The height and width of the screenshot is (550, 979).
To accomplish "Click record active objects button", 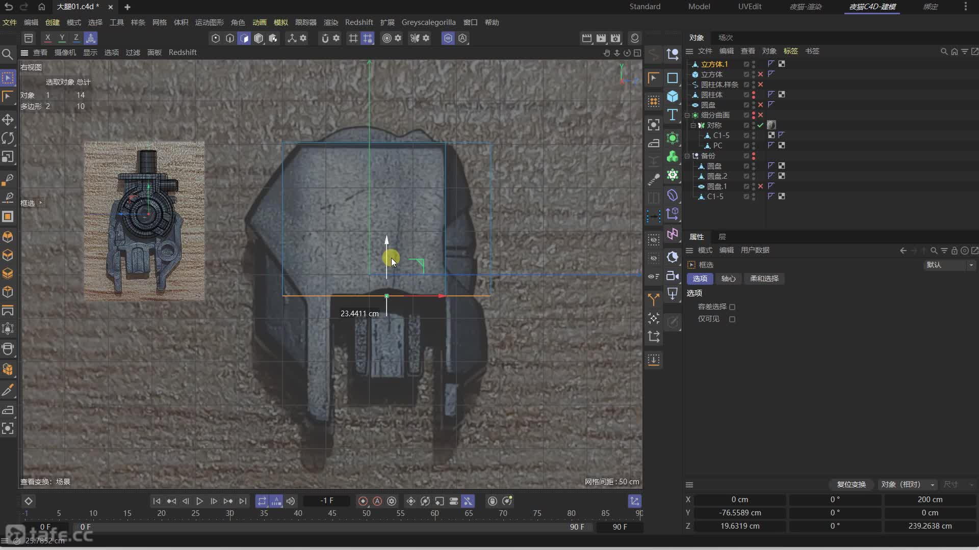I will [363, 501].
